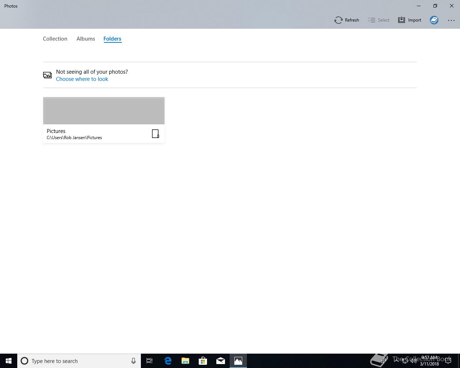Click the taskbar clock showing 3/11/2018
460x368 pixels.
point(429,361)
